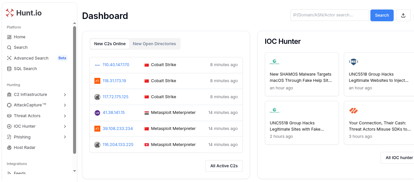Click the All Active C2s button

point(224,166)
